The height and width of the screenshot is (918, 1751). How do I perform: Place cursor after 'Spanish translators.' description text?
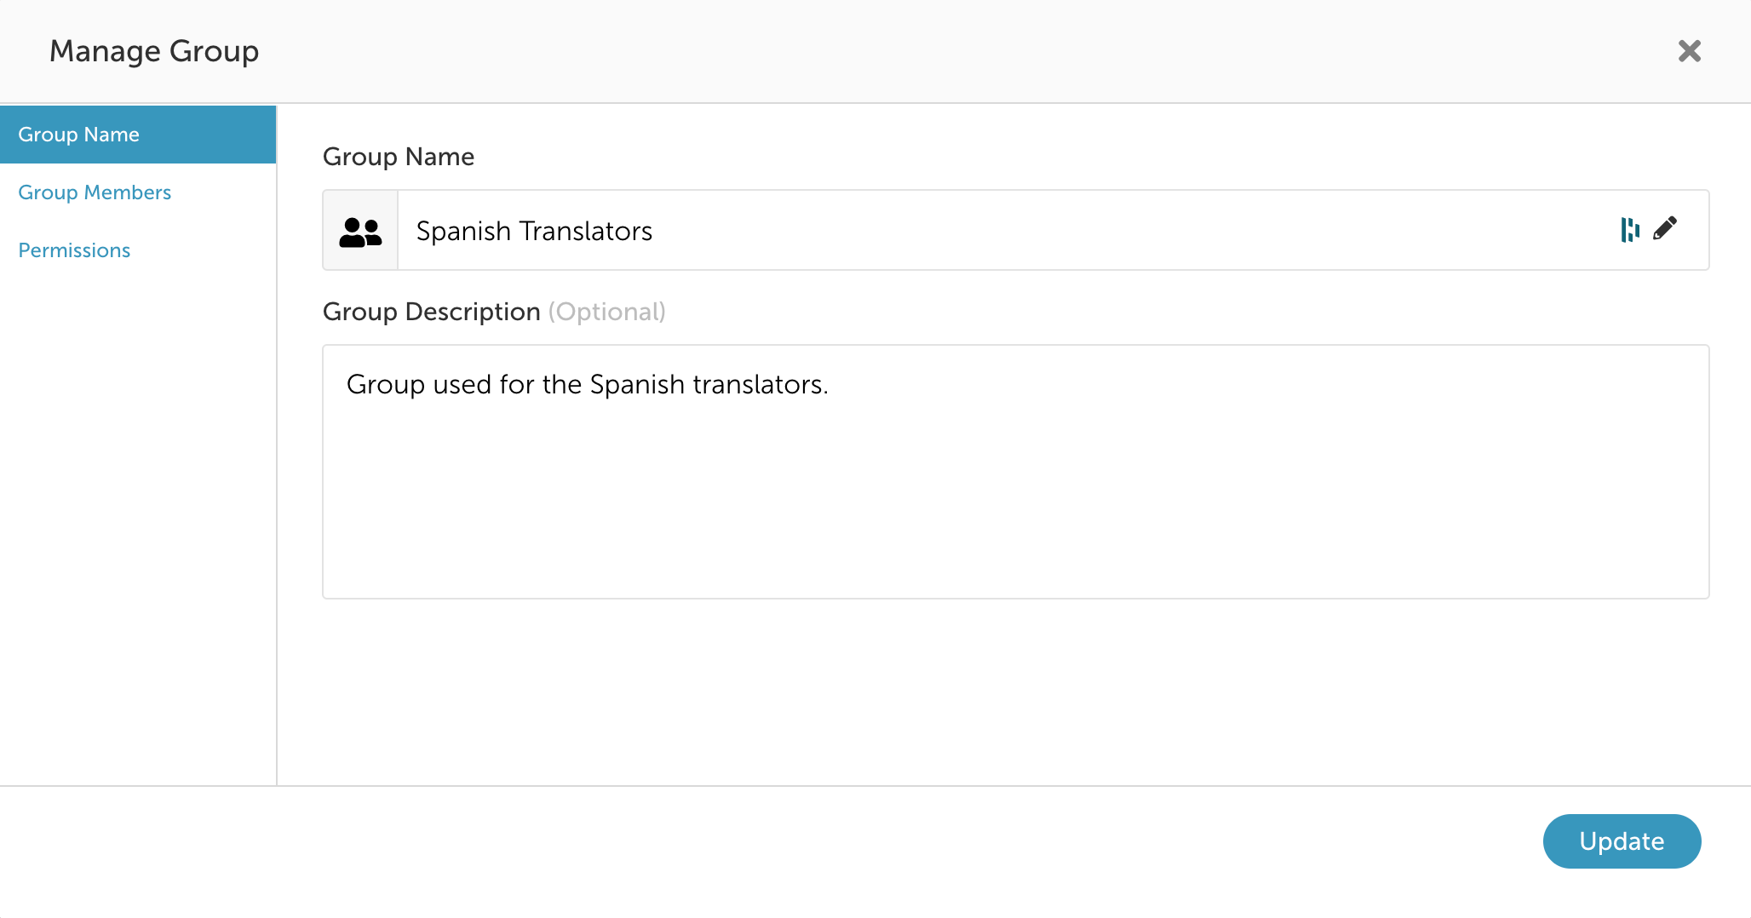[831, 385]
